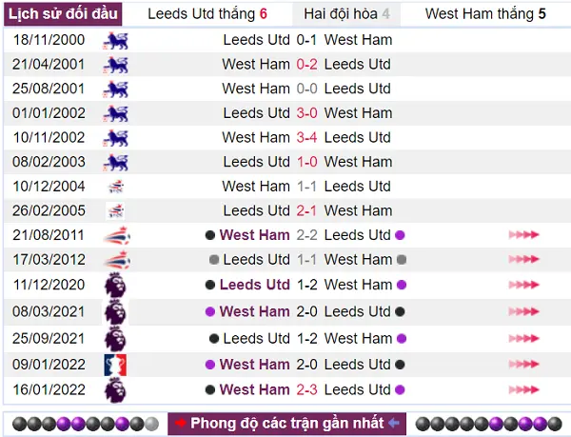This screenshot has height=437, width=571.
Task: Click Phong độ các trận gần nhất banner
Action: click(287, 424)
